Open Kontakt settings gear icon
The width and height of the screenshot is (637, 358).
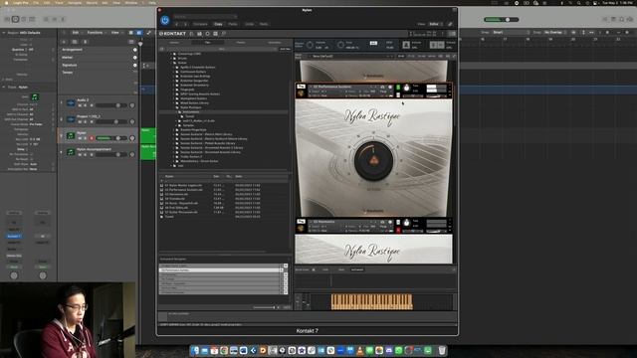click(x=208, y=34)
